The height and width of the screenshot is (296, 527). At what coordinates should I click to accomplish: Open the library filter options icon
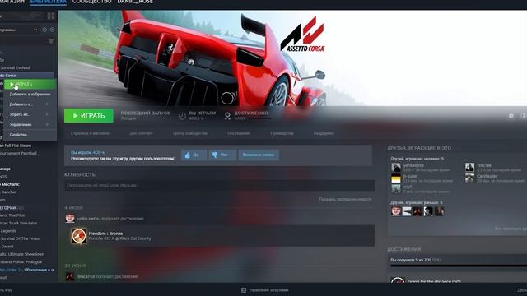[51, 41]
